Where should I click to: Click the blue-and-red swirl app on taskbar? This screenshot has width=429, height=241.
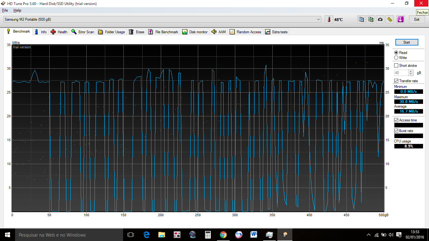[x=239, y=235]
